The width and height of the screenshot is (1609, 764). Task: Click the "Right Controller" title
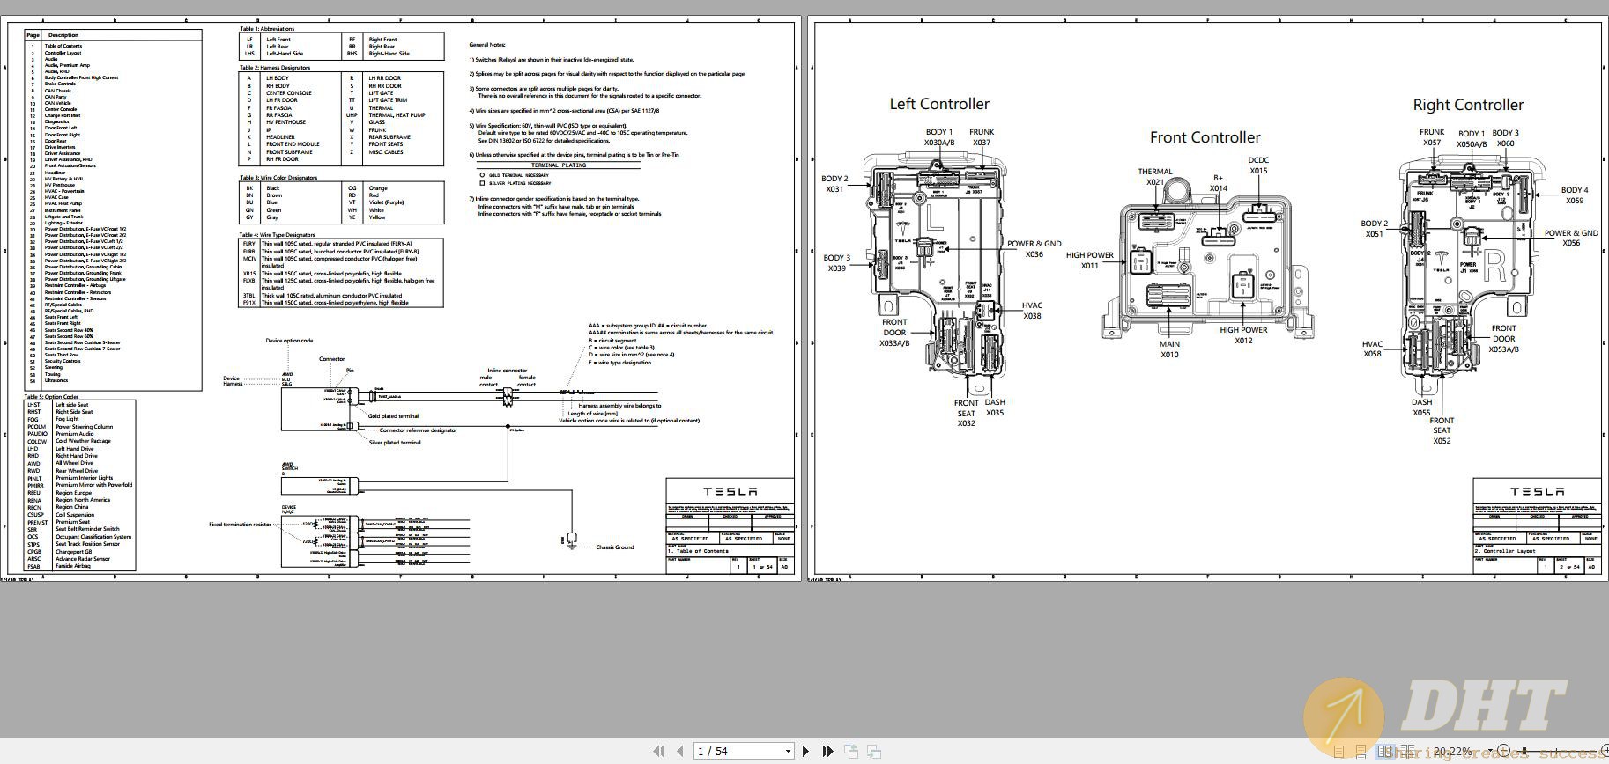click(x=1468, y=105)
